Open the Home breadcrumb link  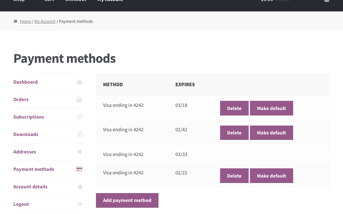click(25, 22)
